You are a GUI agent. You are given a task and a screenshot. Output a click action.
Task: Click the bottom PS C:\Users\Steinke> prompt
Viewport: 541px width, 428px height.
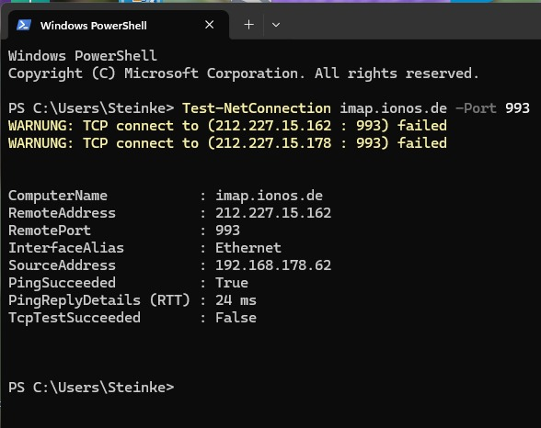click(91, 388)
